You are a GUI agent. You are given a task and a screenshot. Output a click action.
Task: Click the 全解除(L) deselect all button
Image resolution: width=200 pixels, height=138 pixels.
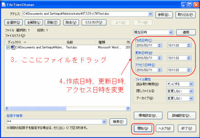[x=34, y=22]
